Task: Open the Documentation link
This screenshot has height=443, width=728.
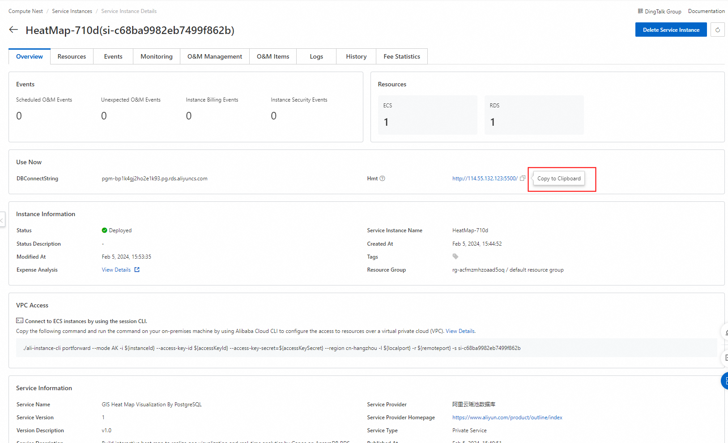Action: (x=706, y=11)
